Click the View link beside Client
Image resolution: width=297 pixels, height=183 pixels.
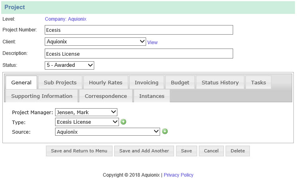[152, 42]
